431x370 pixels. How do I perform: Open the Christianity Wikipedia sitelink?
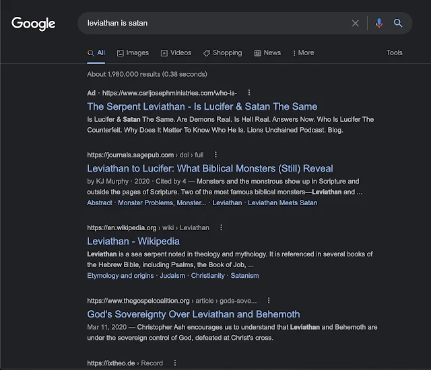tap(208, 276)
